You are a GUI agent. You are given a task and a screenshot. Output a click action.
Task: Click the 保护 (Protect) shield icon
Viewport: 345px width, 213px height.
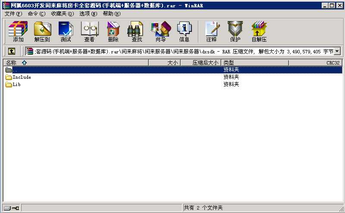(235, 31)
